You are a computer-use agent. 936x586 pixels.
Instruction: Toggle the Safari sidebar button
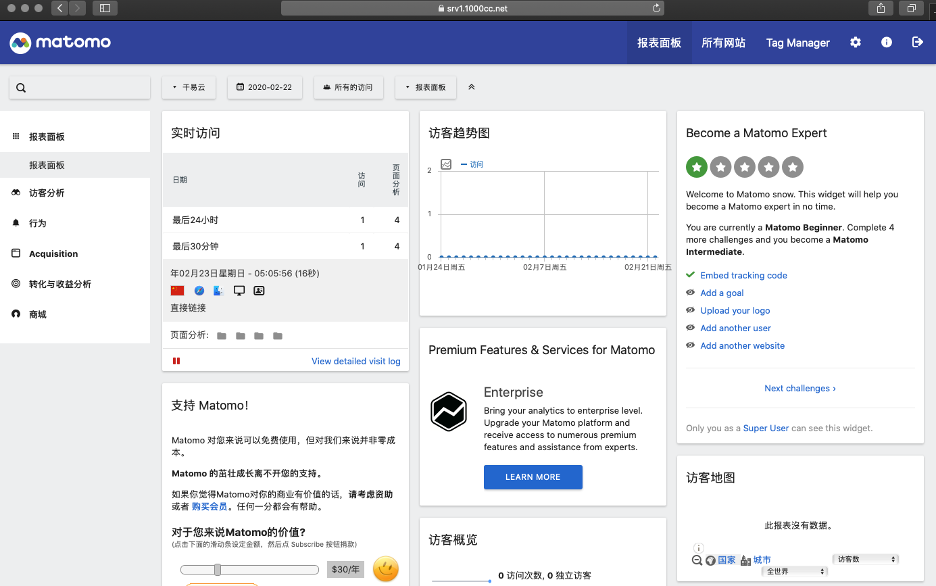(x=105, y=8)
